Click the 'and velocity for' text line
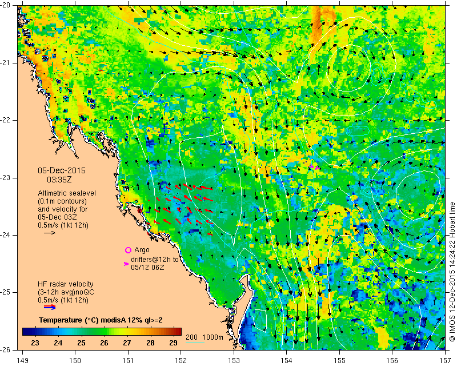Viewport: 457px width, 366px height. click(62, 209)
